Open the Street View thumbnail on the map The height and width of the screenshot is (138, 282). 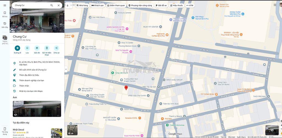[272, 130]
